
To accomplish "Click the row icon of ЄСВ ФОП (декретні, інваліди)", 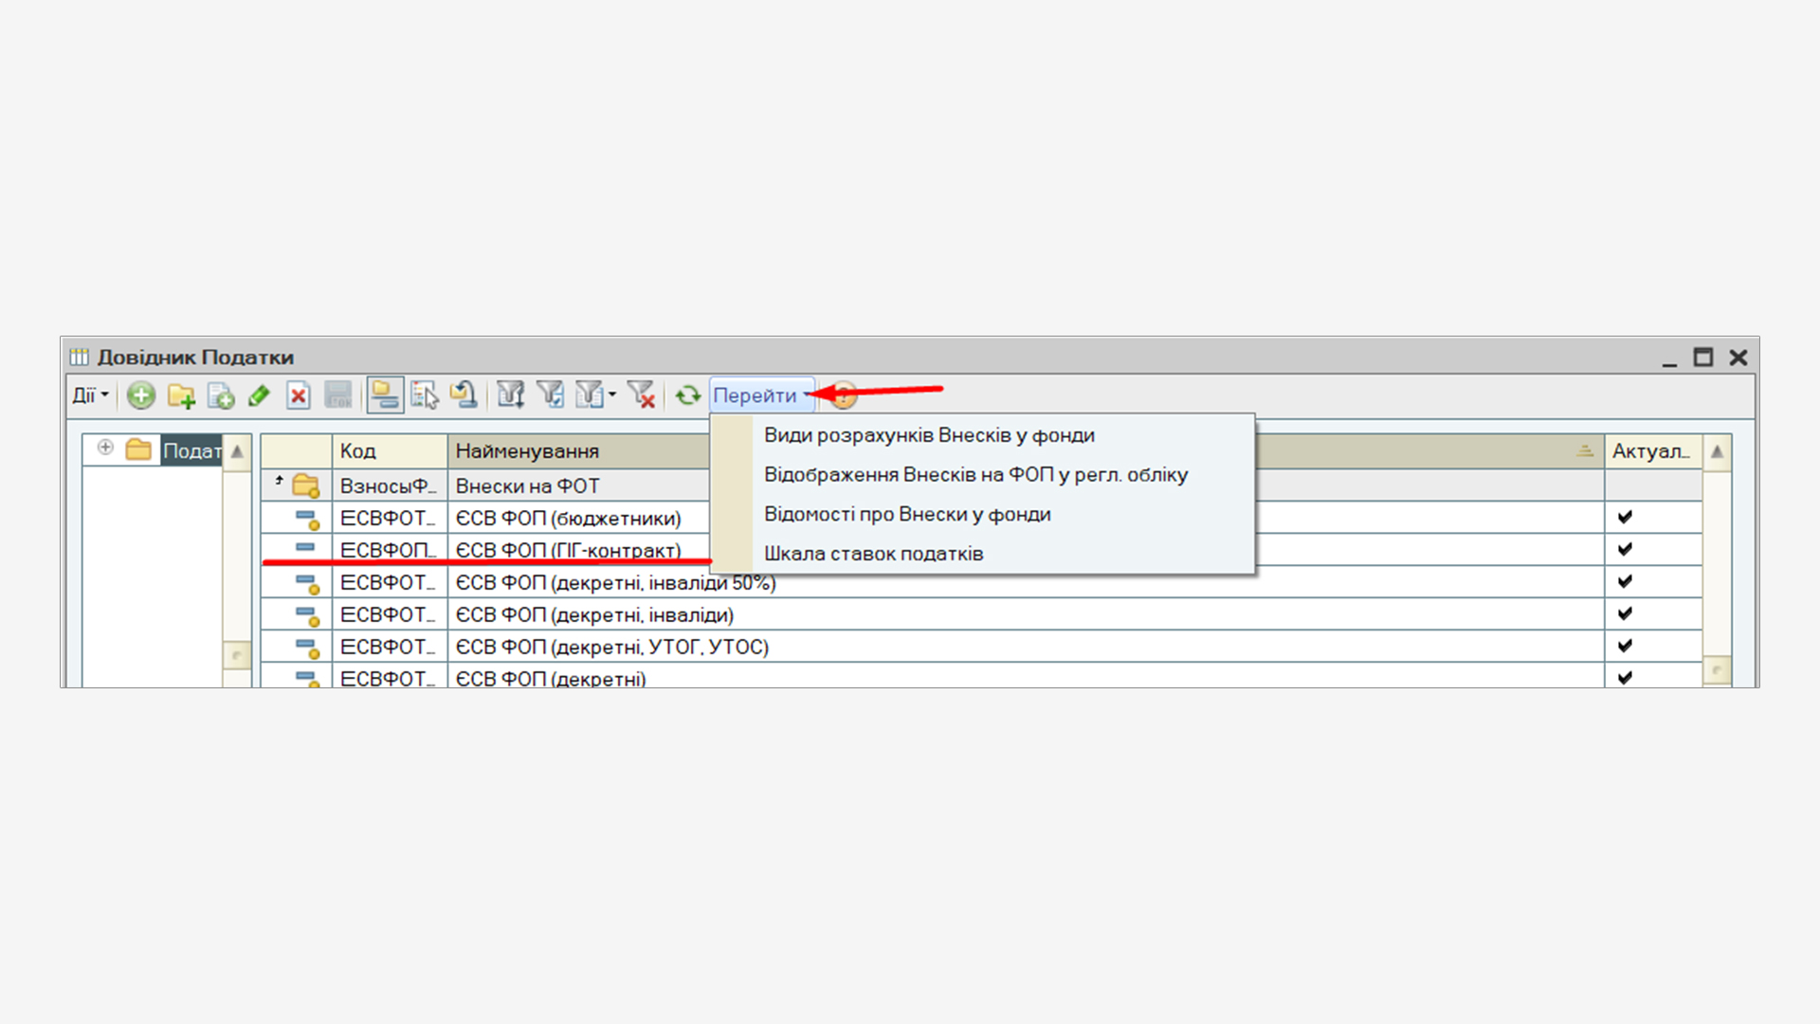I will pyautogui.click(x=307, y=615).
